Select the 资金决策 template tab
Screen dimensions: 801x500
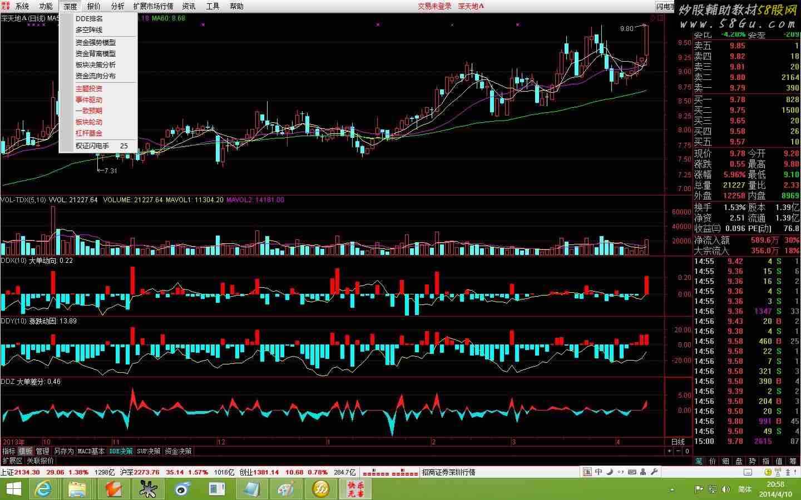(x=178, y=451)
